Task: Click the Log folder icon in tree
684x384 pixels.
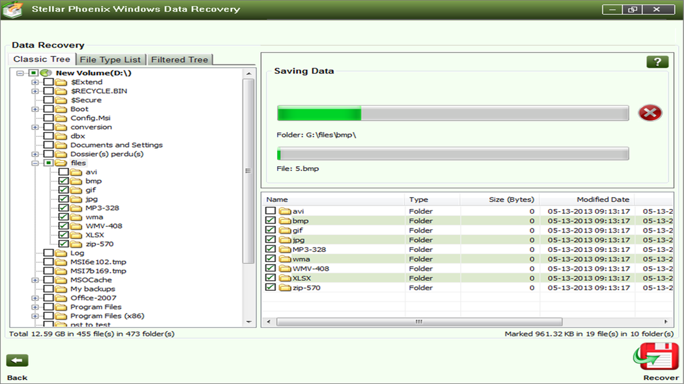Action: (x=61, y=253)
